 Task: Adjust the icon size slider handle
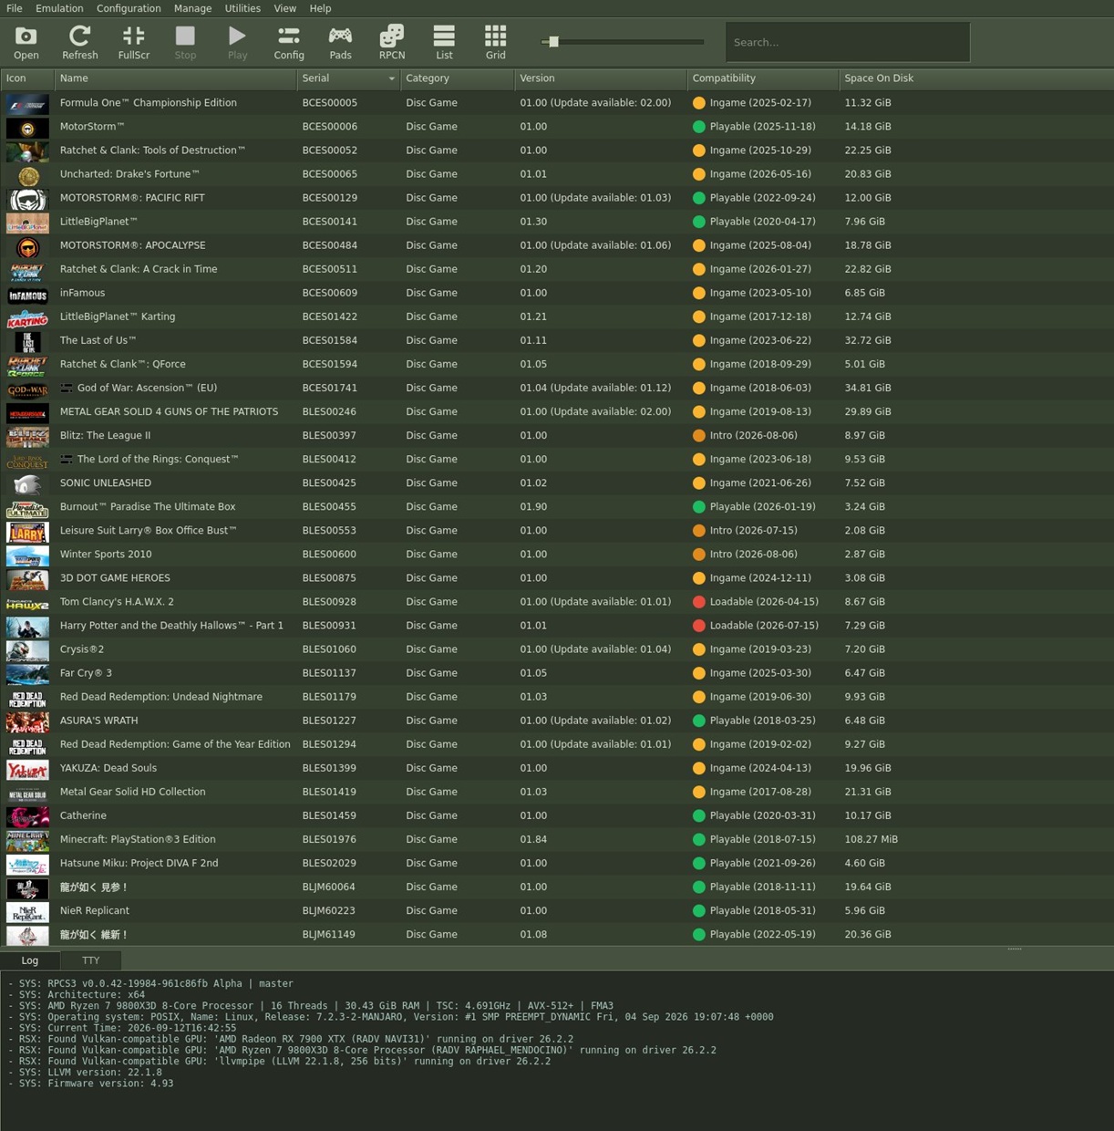(x=553, y=42)
